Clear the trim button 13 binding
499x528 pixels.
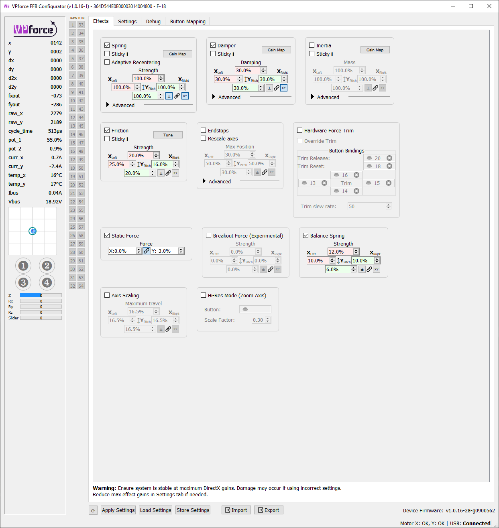tap(324, 183)
